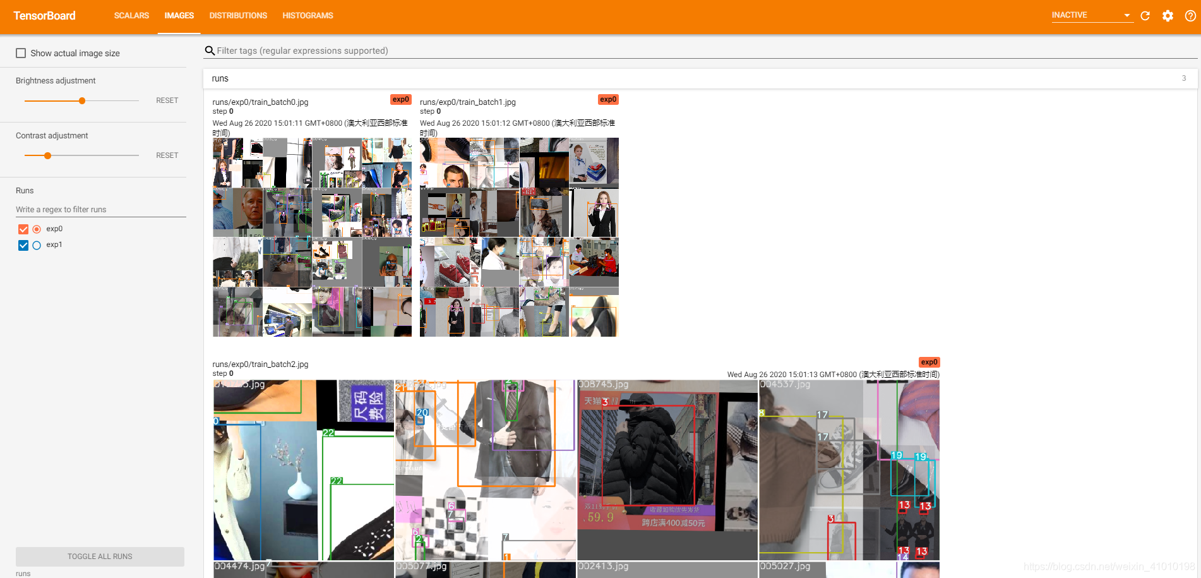Collapse the runs category header
Screen dimensions: 1201x578
pyautogui.click(x=700, y=78)
